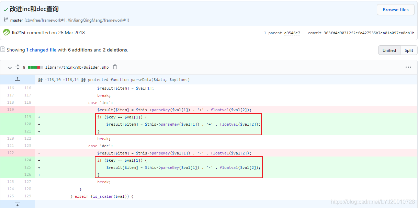Collapse the Builder.php diff chevron
The image size is (418, 208).
(10, 68)
